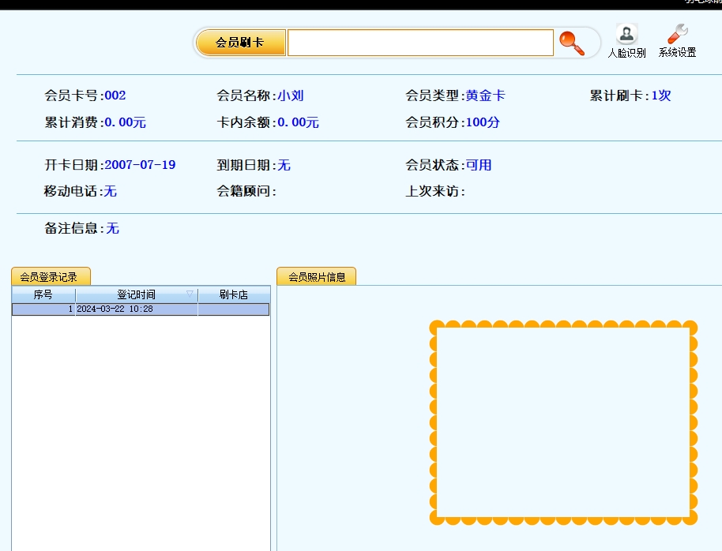Switch to 会员登录记录 tab
Viewport: 722px width, 551px height.
coord(50,277)
